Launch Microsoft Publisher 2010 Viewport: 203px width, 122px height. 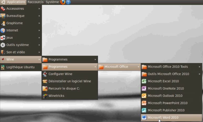point(171,110)
